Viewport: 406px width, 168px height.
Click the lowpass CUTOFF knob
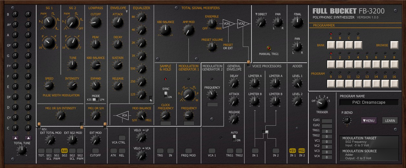point(95,22)
